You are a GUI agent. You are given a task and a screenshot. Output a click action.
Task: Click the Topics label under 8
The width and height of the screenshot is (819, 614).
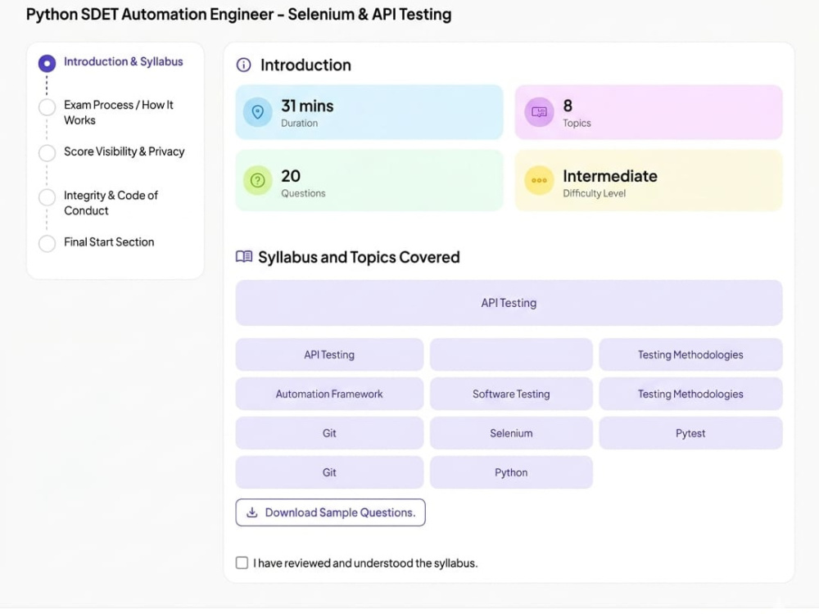(577, 124)
